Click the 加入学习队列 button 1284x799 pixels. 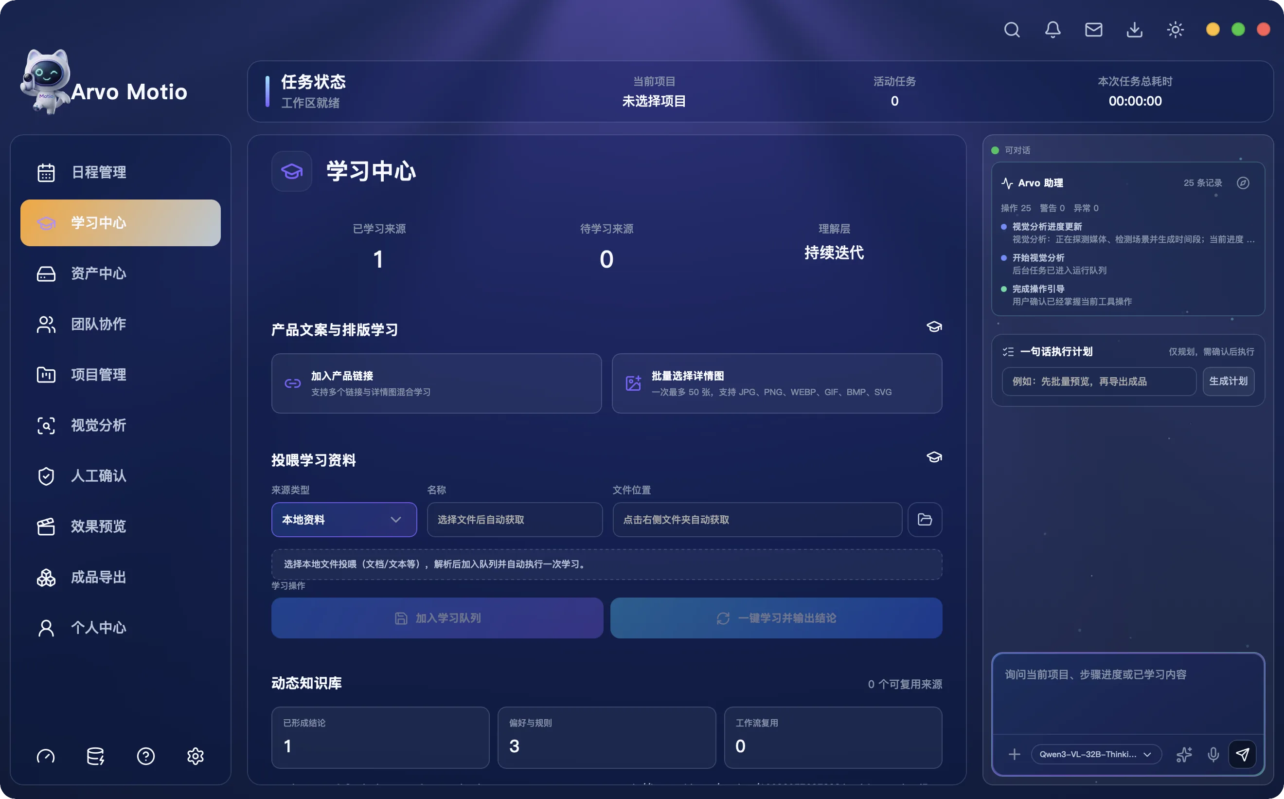pyautogui.click(x=437, y=618)
